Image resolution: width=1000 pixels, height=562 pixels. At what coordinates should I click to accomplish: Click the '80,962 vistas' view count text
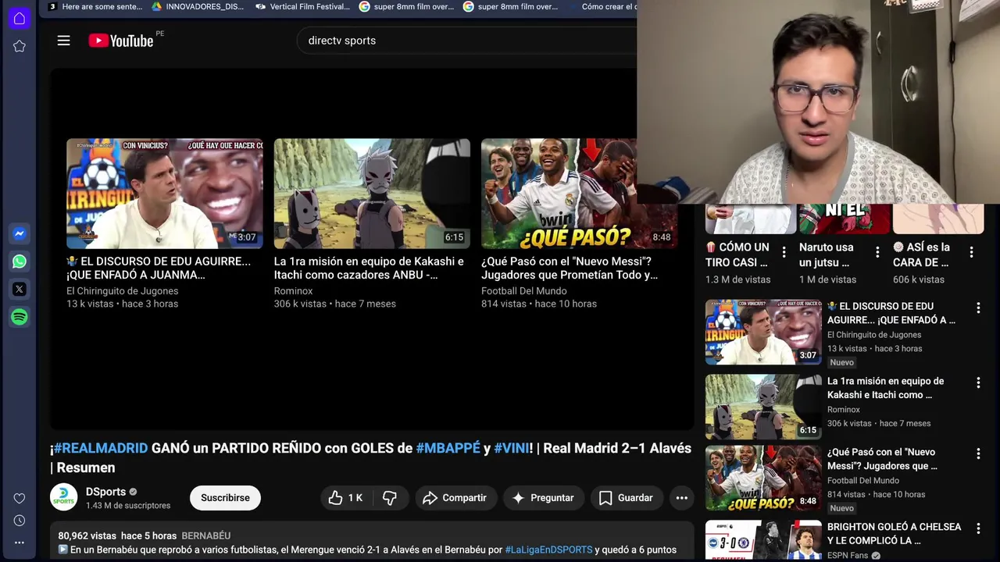click(87, 536)
